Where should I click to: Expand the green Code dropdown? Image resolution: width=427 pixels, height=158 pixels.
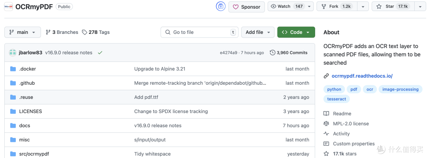click(x=296, y=32)
